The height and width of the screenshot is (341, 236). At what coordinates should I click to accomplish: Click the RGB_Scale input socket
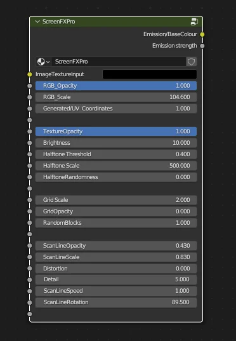tap(30, 97)
